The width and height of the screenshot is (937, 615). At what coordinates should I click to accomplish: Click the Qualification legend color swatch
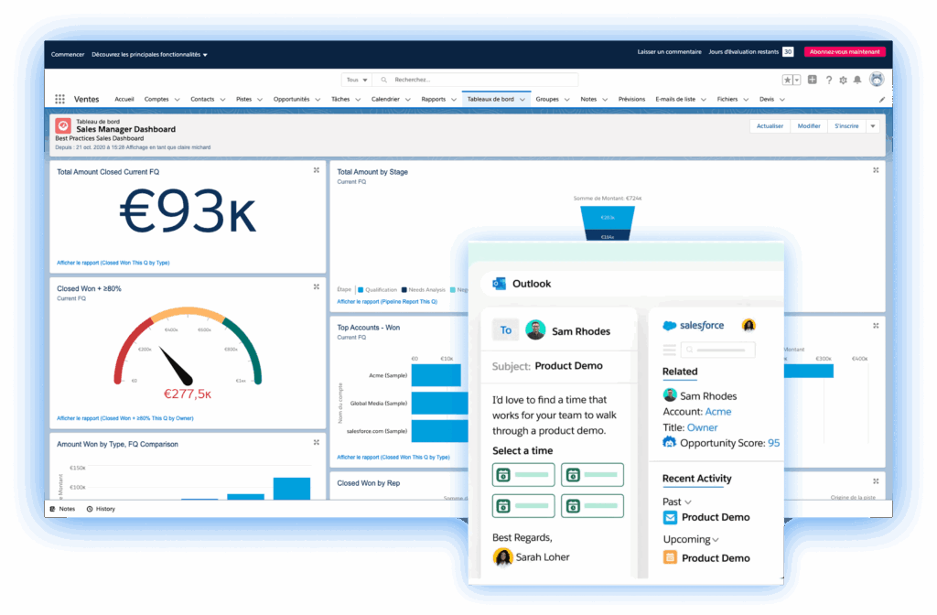coord(361,290)
